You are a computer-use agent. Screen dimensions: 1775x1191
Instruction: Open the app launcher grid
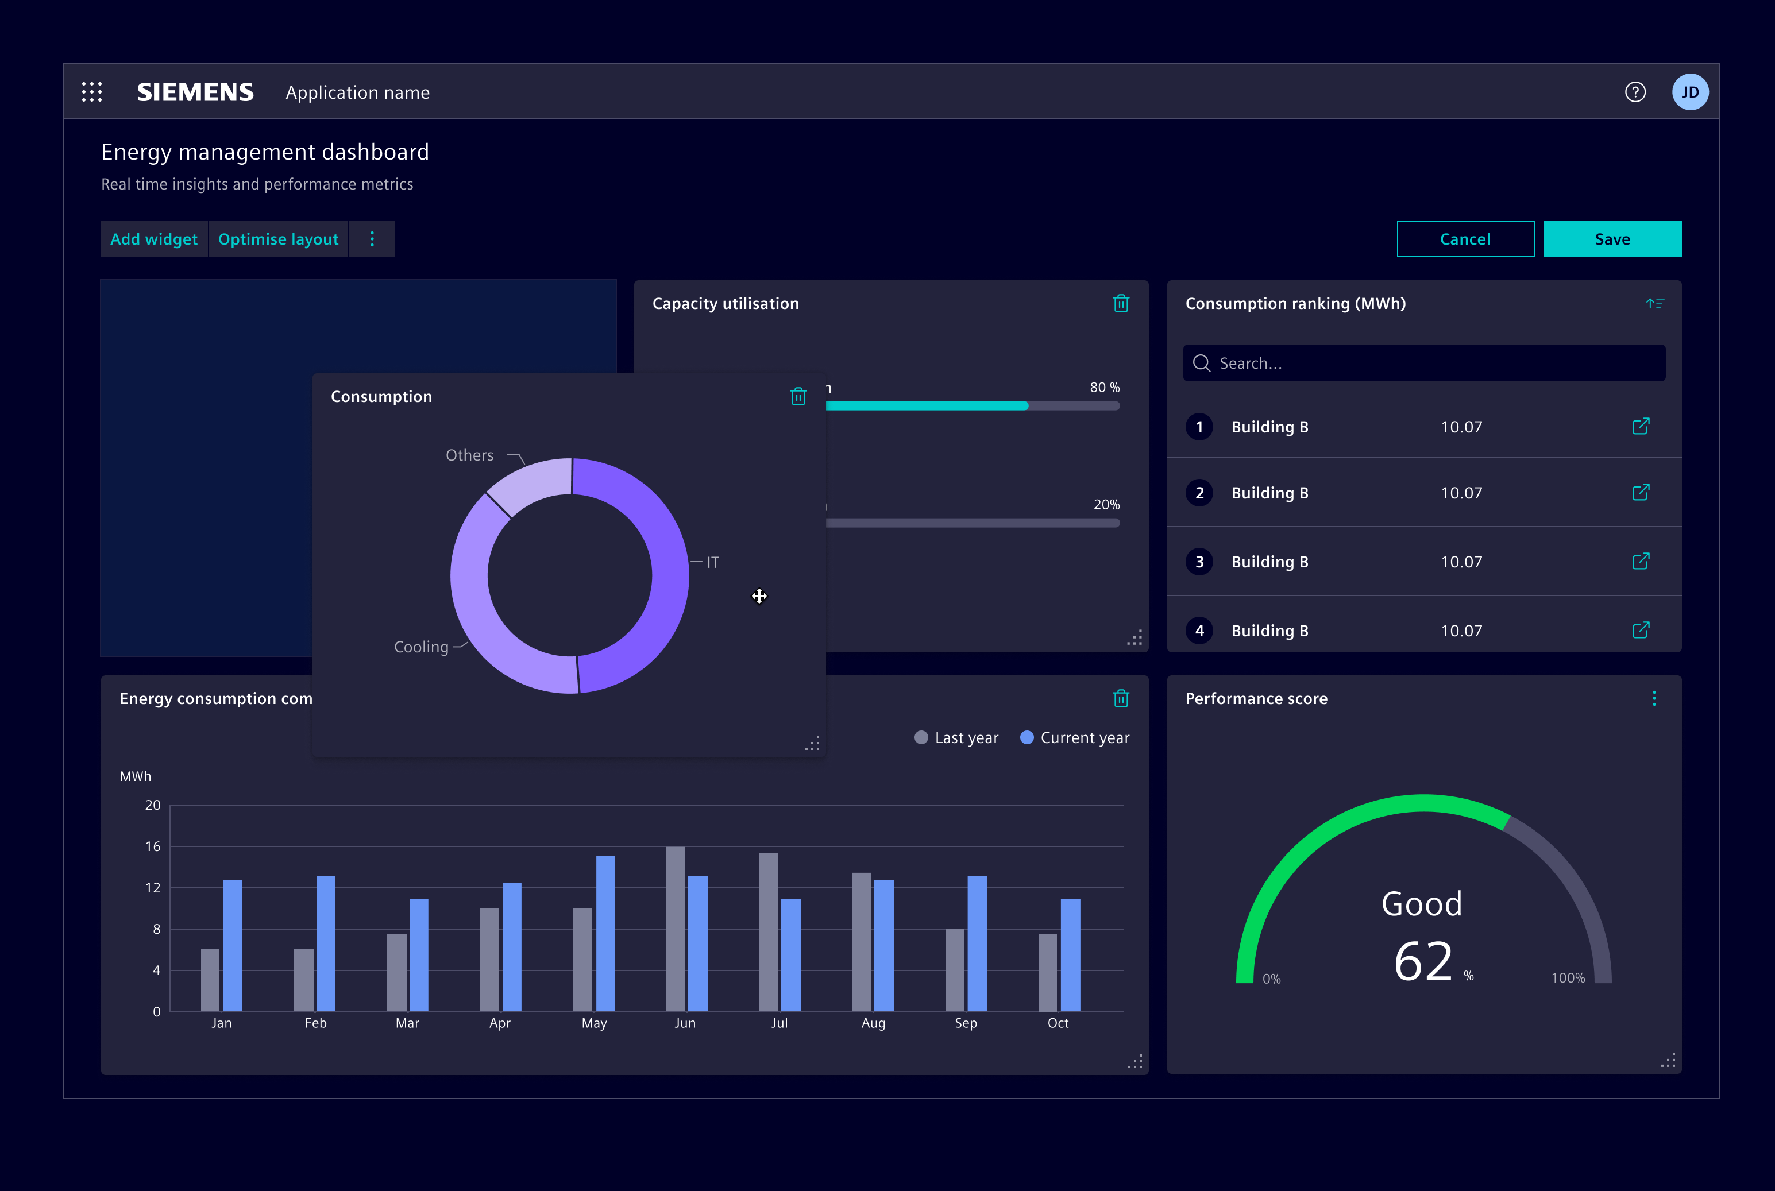click(92, 91)
